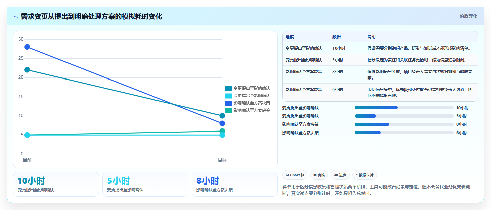Click the progress bar labeled 8小时
The image size is (491, 210).
pos(404,124)
